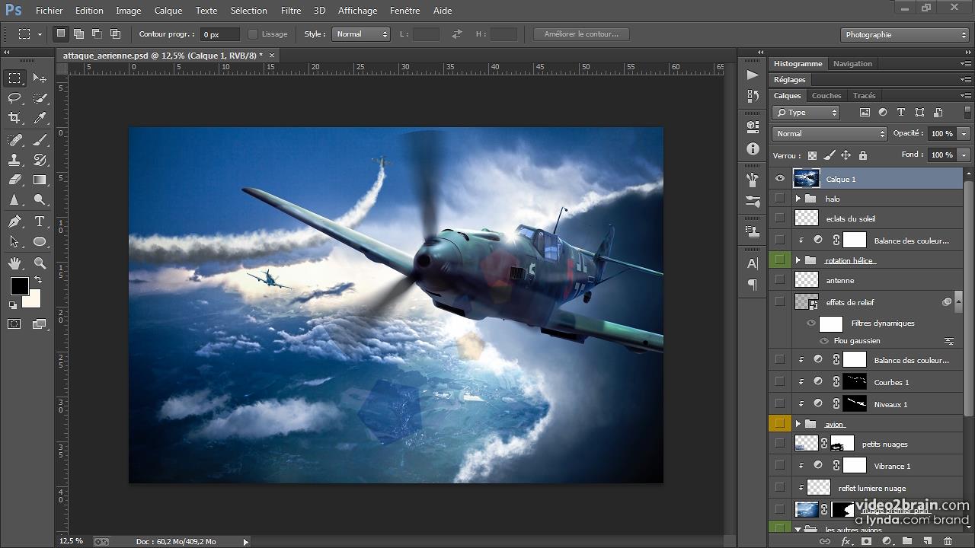The height and width of the screenshot is (548, 975).
Task: Click the zoom percentage field
Action: click(72, 541)
